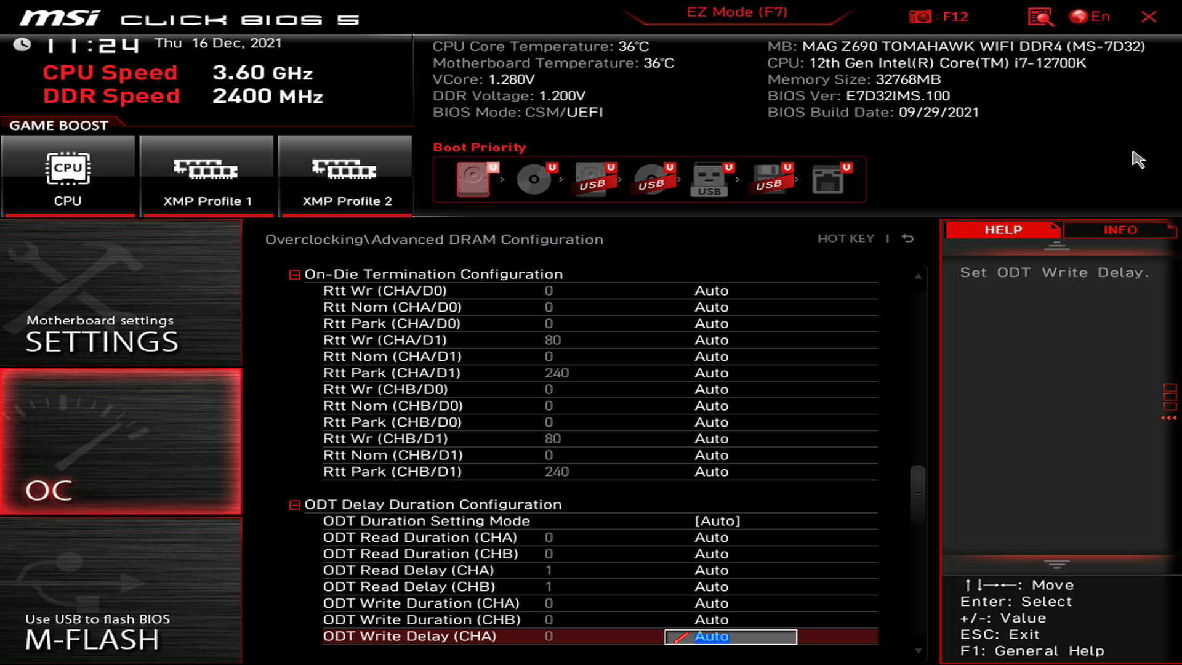Toggle the CPU Game Boost button

coord(68,176)
